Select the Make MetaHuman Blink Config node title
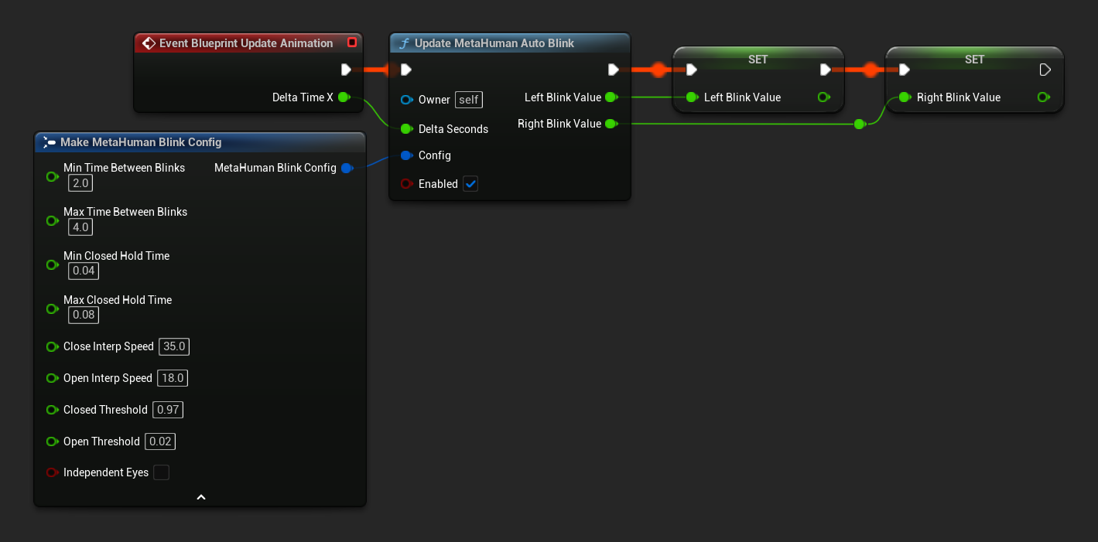The width and height of the screenshot is (1098, 542). tap(141, 142)
